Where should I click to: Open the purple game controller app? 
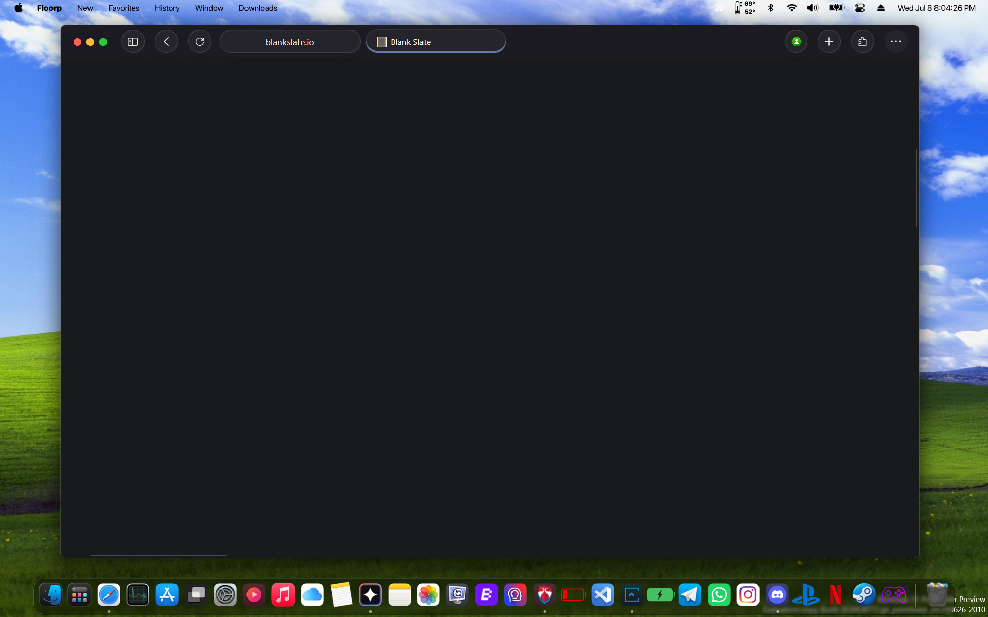pos(893,595)
